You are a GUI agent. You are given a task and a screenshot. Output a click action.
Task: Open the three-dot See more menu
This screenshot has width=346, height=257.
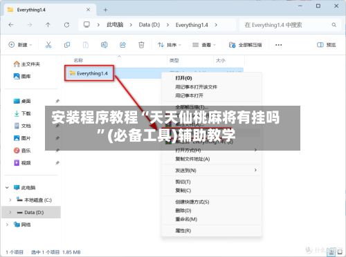(x=279, y=45)
